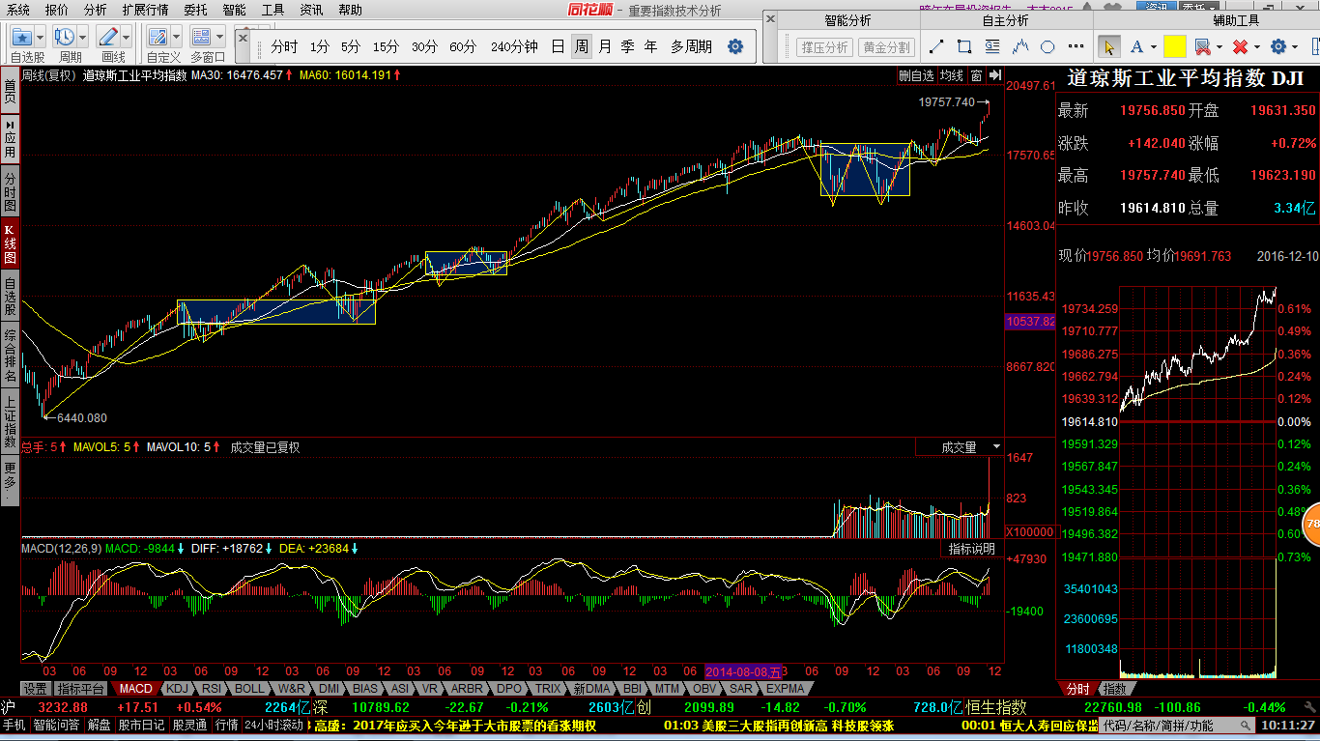Open period settings gear icon

coord(735,46)
